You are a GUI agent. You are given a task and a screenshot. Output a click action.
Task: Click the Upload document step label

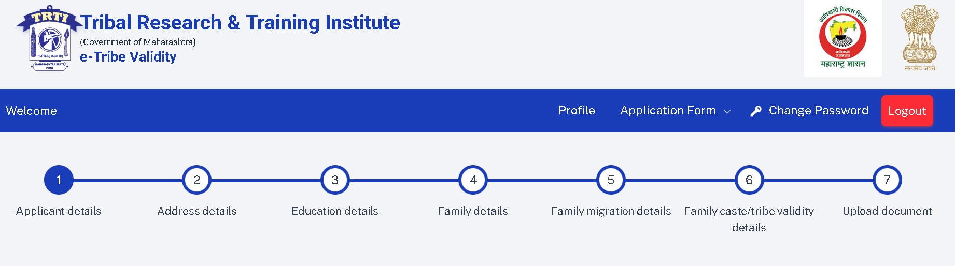coord(887,211)
